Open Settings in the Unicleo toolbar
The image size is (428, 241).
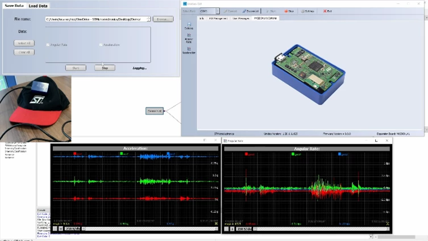click(x=308, y=11)
